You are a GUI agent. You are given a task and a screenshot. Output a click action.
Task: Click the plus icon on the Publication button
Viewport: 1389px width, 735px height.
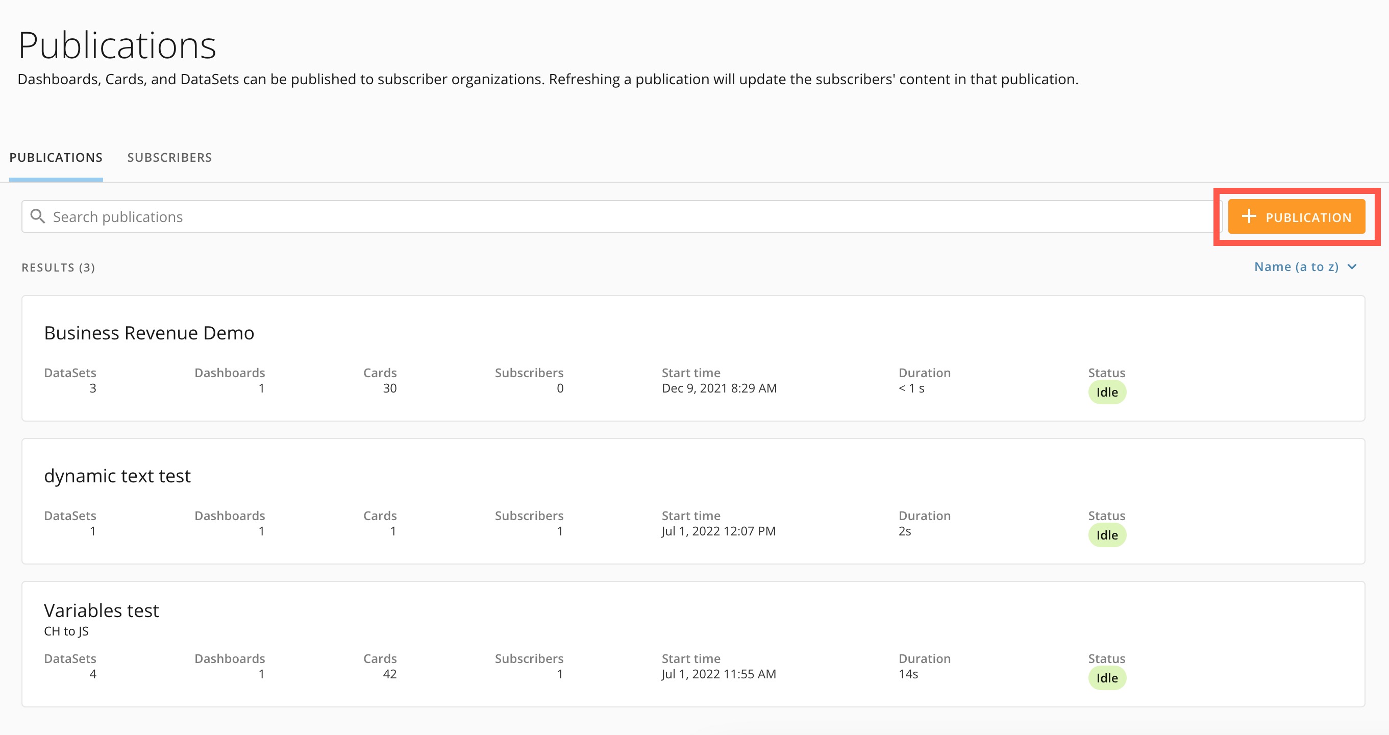coord(1249,217)
